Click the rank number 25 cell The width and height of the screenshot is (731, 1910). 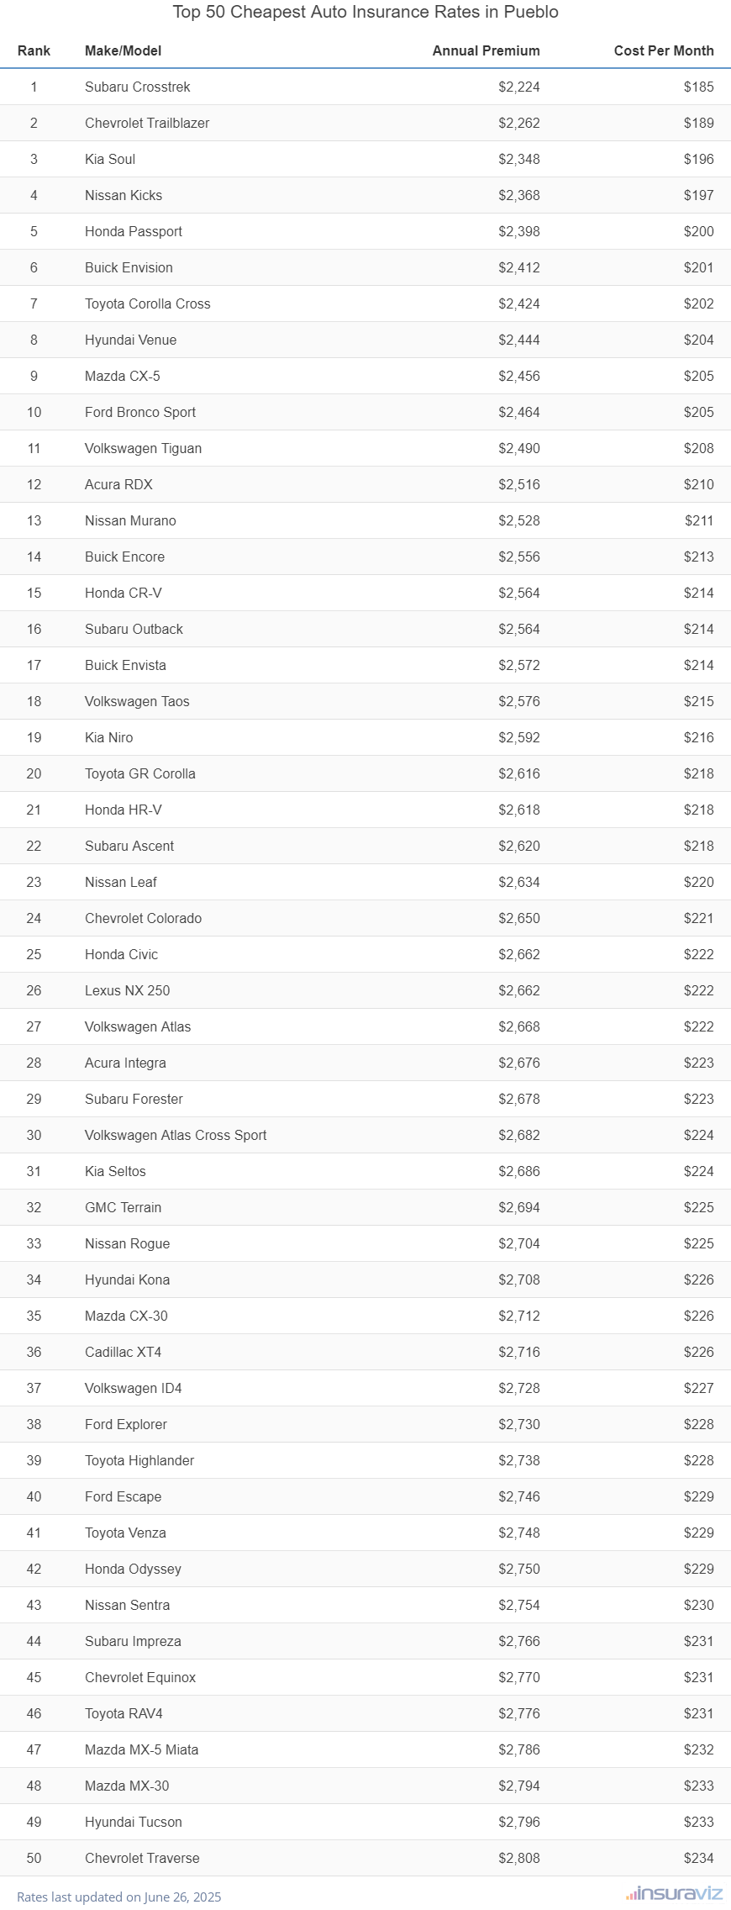pyautogui.click(x=34, y=954)
